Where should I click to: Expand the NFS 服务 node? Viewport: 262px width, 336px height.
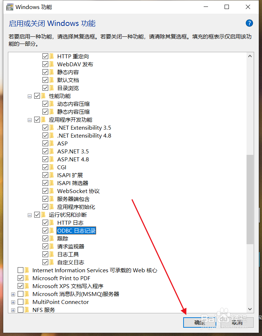pos(13,310)
